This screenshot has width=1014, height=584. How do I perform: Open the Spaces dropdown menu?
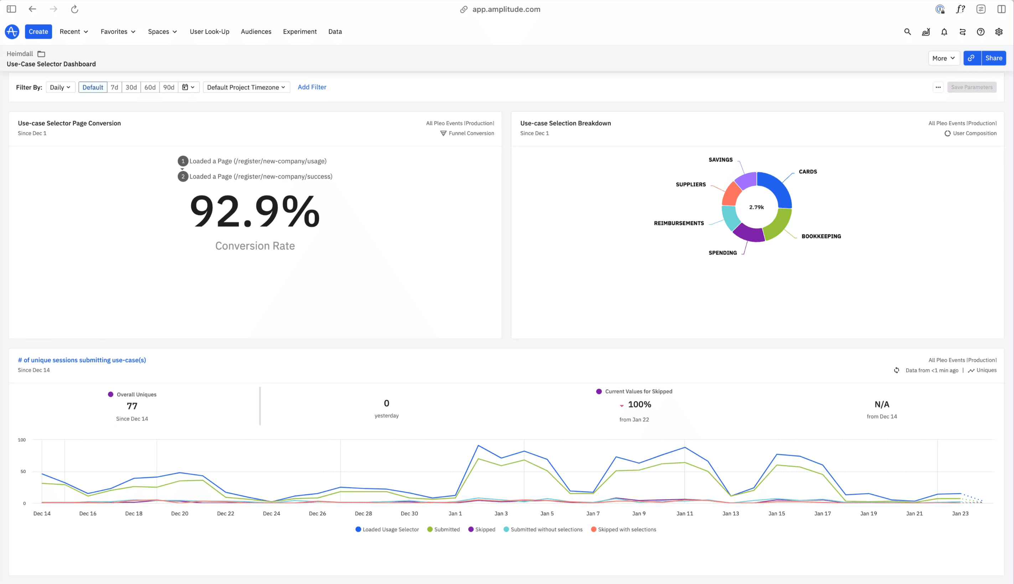click(x=162, y=32)
